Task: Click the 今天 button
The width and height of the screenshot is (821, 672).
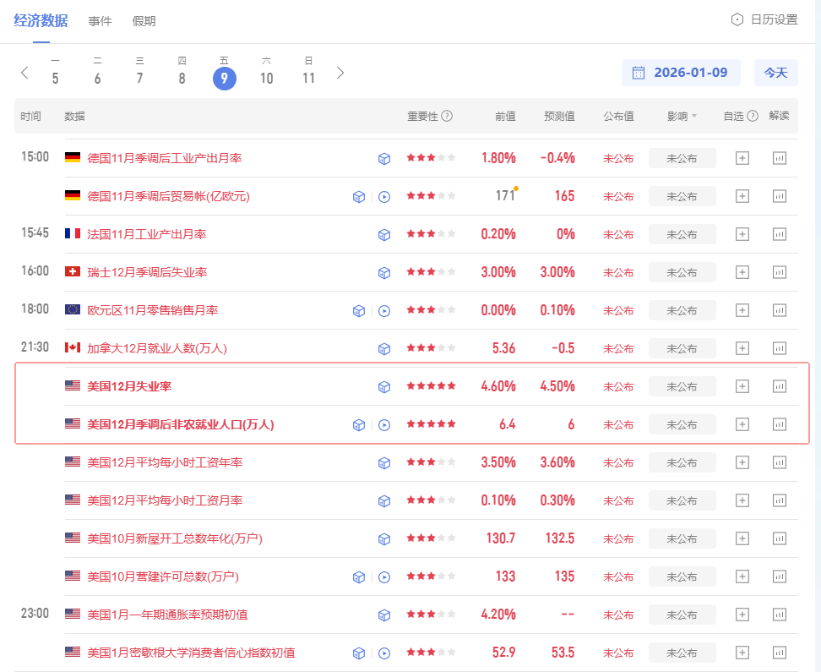Action: click(x=775, y=73)
